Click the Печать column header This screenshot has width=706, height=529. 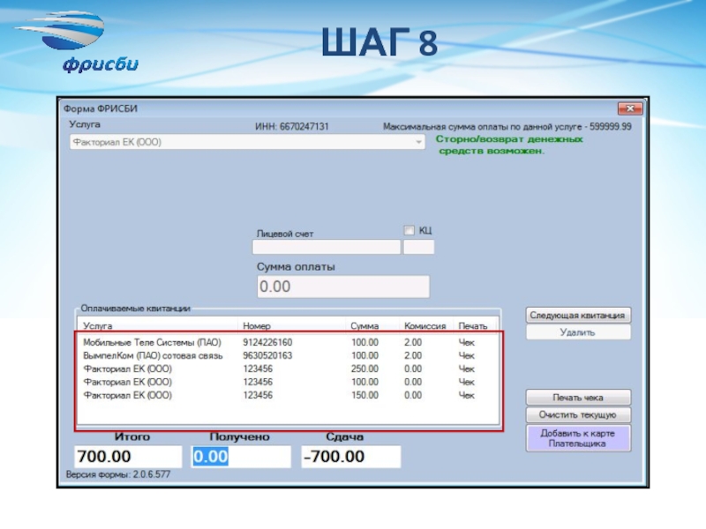(473, 325)
